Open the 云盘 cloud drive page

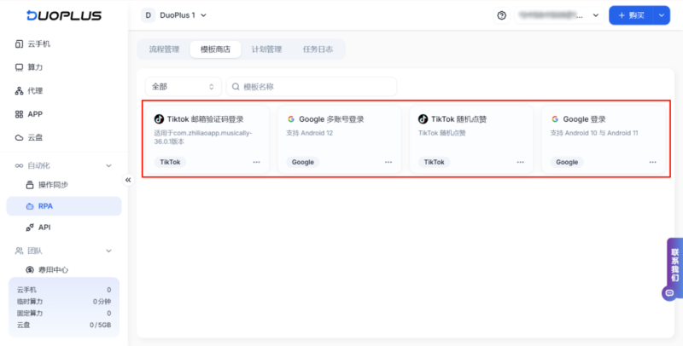pos(34,137)
